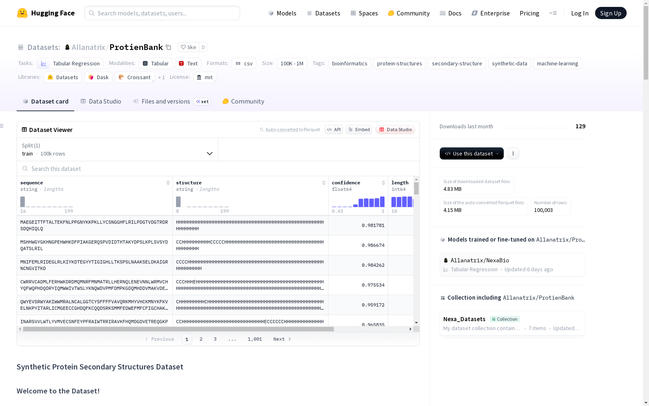Screen dimensions: 649x406
Task: Jump to page 1,001 of dataset rows
Action: point(255,339)
